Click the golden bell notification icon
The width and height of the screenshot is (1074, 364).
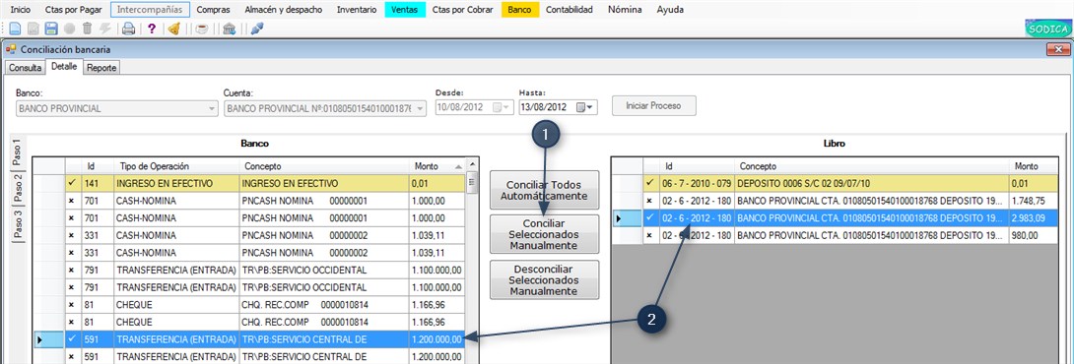(174, 29)
